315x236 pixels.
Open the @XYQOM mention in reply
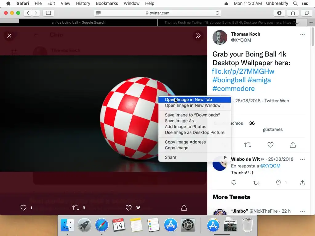(x=270, y=166)
